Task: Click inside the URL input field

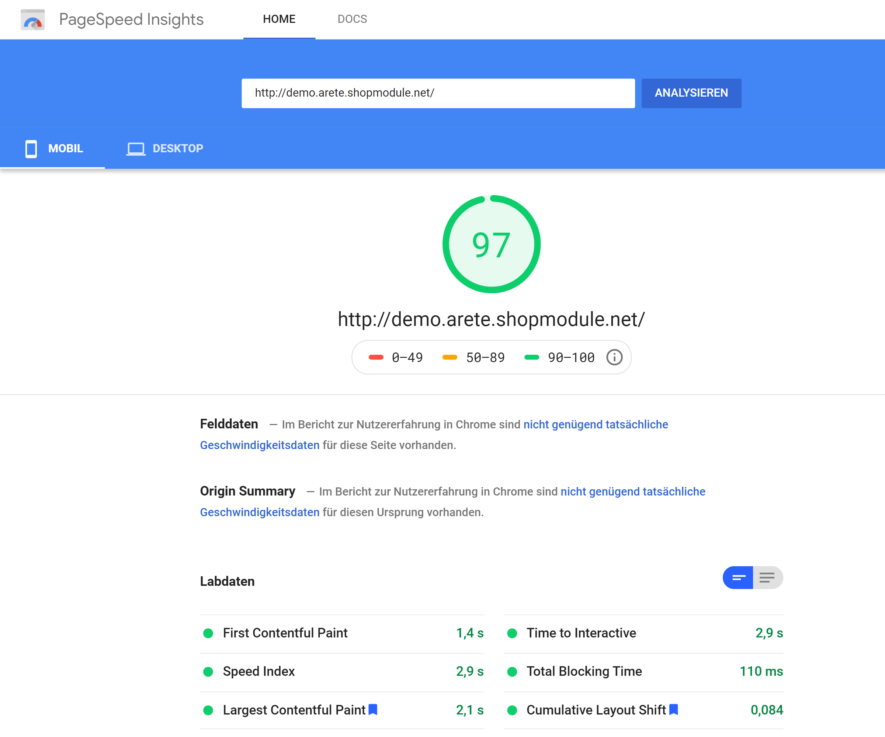Action: (438, 93)
